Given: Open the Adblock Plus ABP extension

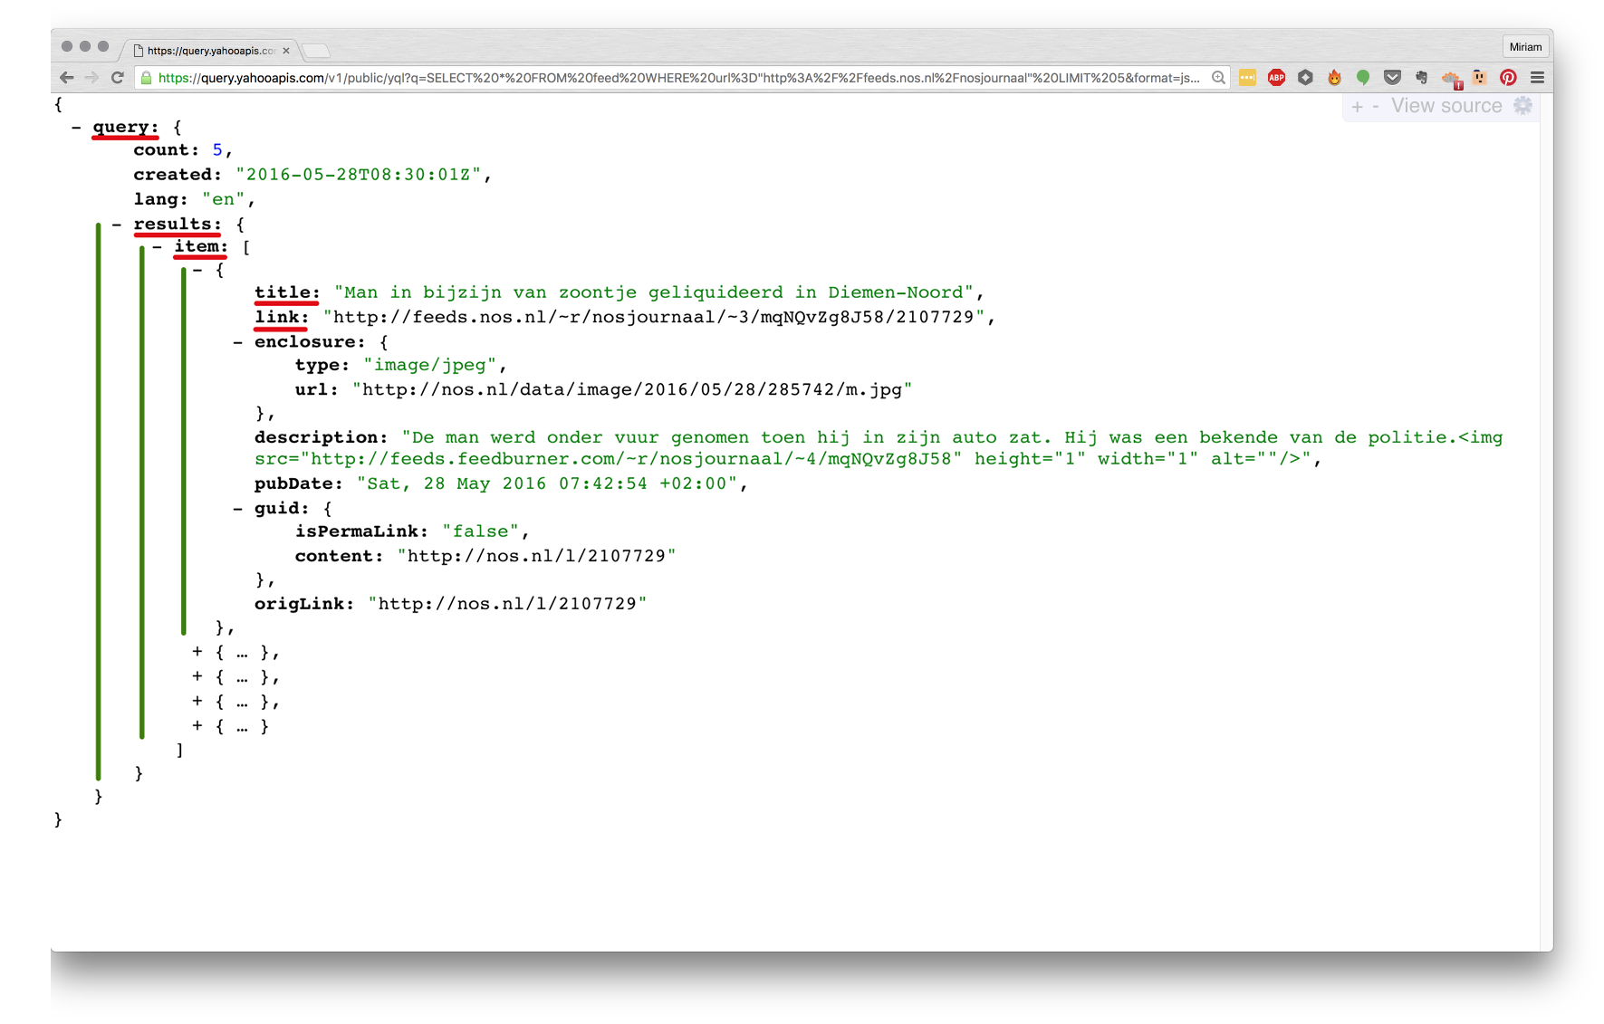Looking at the screenshot, I should coord(1276,78).
